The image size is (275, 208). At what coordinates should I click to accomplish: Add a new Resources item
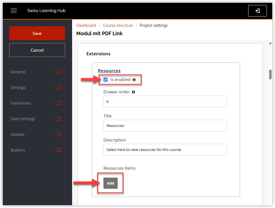pyautogui.click(x=110, y=183)
